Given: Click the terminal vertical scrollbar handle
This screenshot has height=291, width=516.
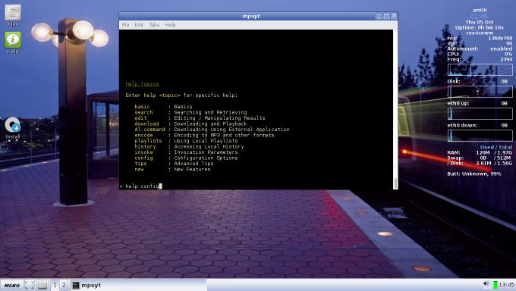Looking at the screenshot, I should tap(395, 183).
